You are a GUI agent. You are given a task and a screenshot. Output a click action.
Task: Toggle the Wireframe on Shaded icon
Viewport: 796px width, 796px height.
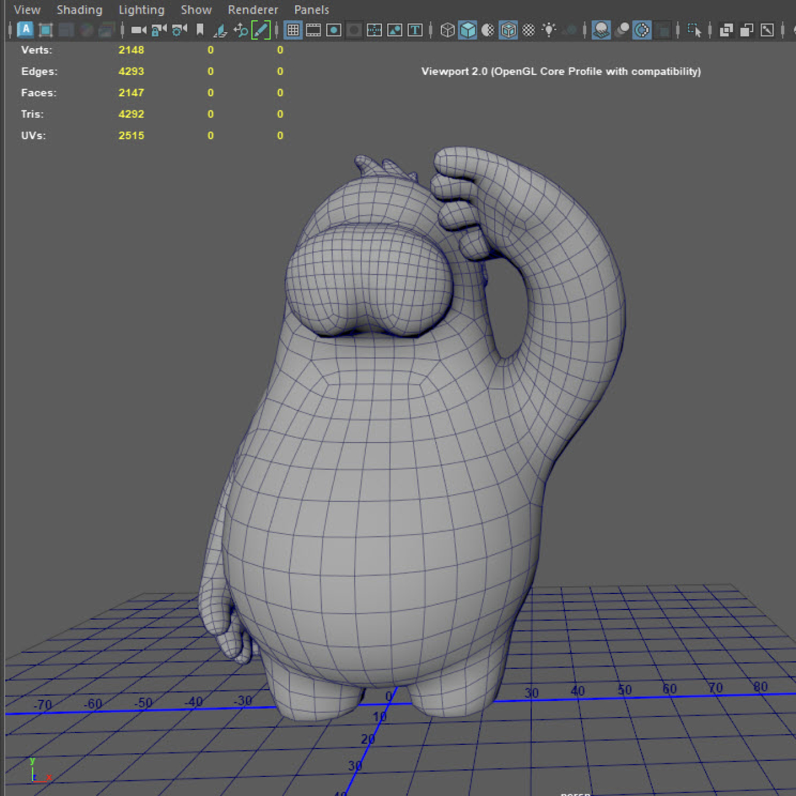pyautogui.click(x=508, y=30)
